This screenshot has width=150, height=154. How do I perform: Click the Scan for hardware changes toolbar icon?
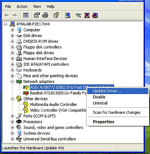click(x=67, y=15)
